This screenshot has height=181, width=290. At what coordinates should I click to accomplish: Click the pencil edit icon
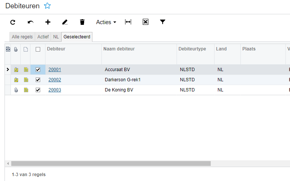pyautogui.click(x=65, y=22)
